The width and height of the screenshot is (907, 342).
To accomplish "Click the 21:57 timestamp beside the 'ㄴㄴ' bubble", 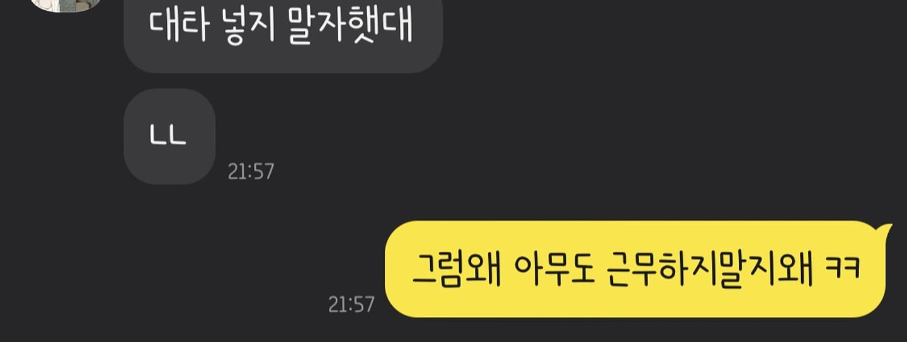I will (251, 171).
